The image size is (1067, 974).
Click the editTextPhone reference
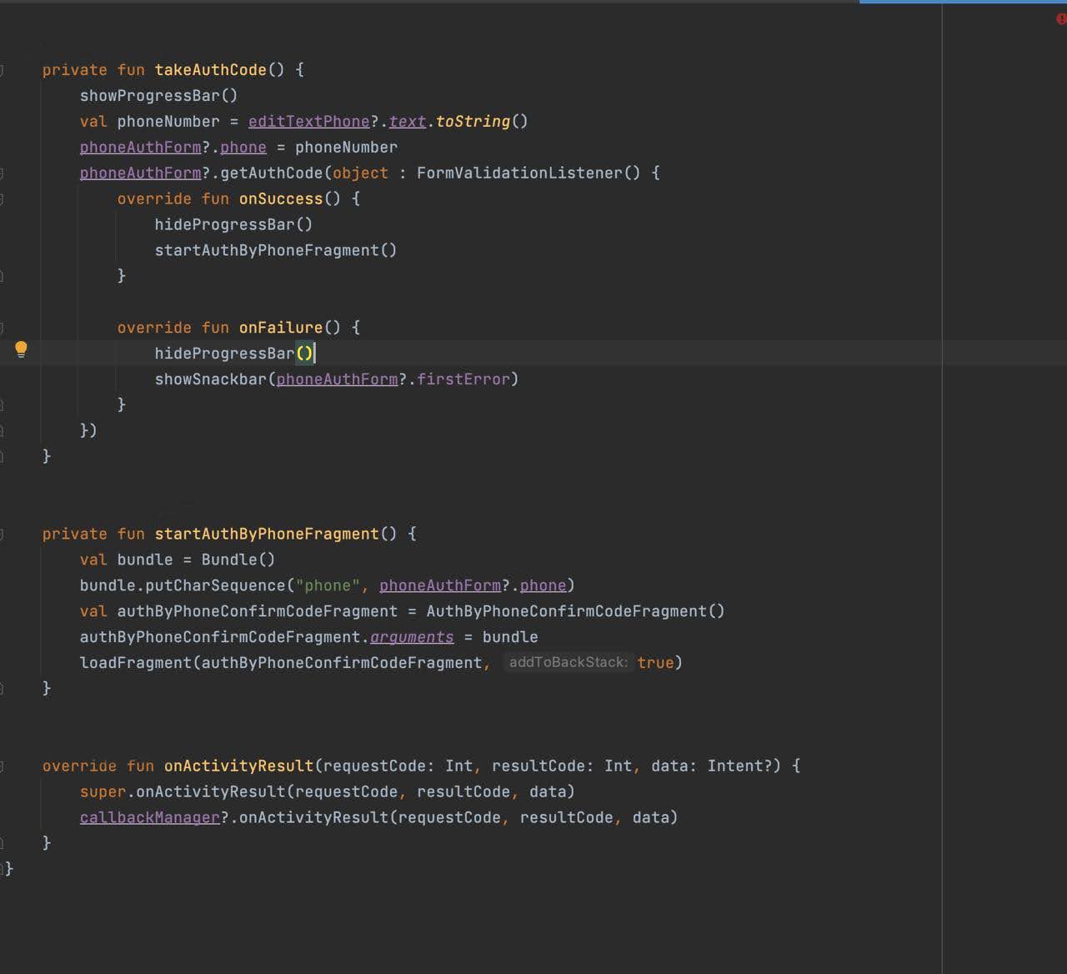coord(308,121)
